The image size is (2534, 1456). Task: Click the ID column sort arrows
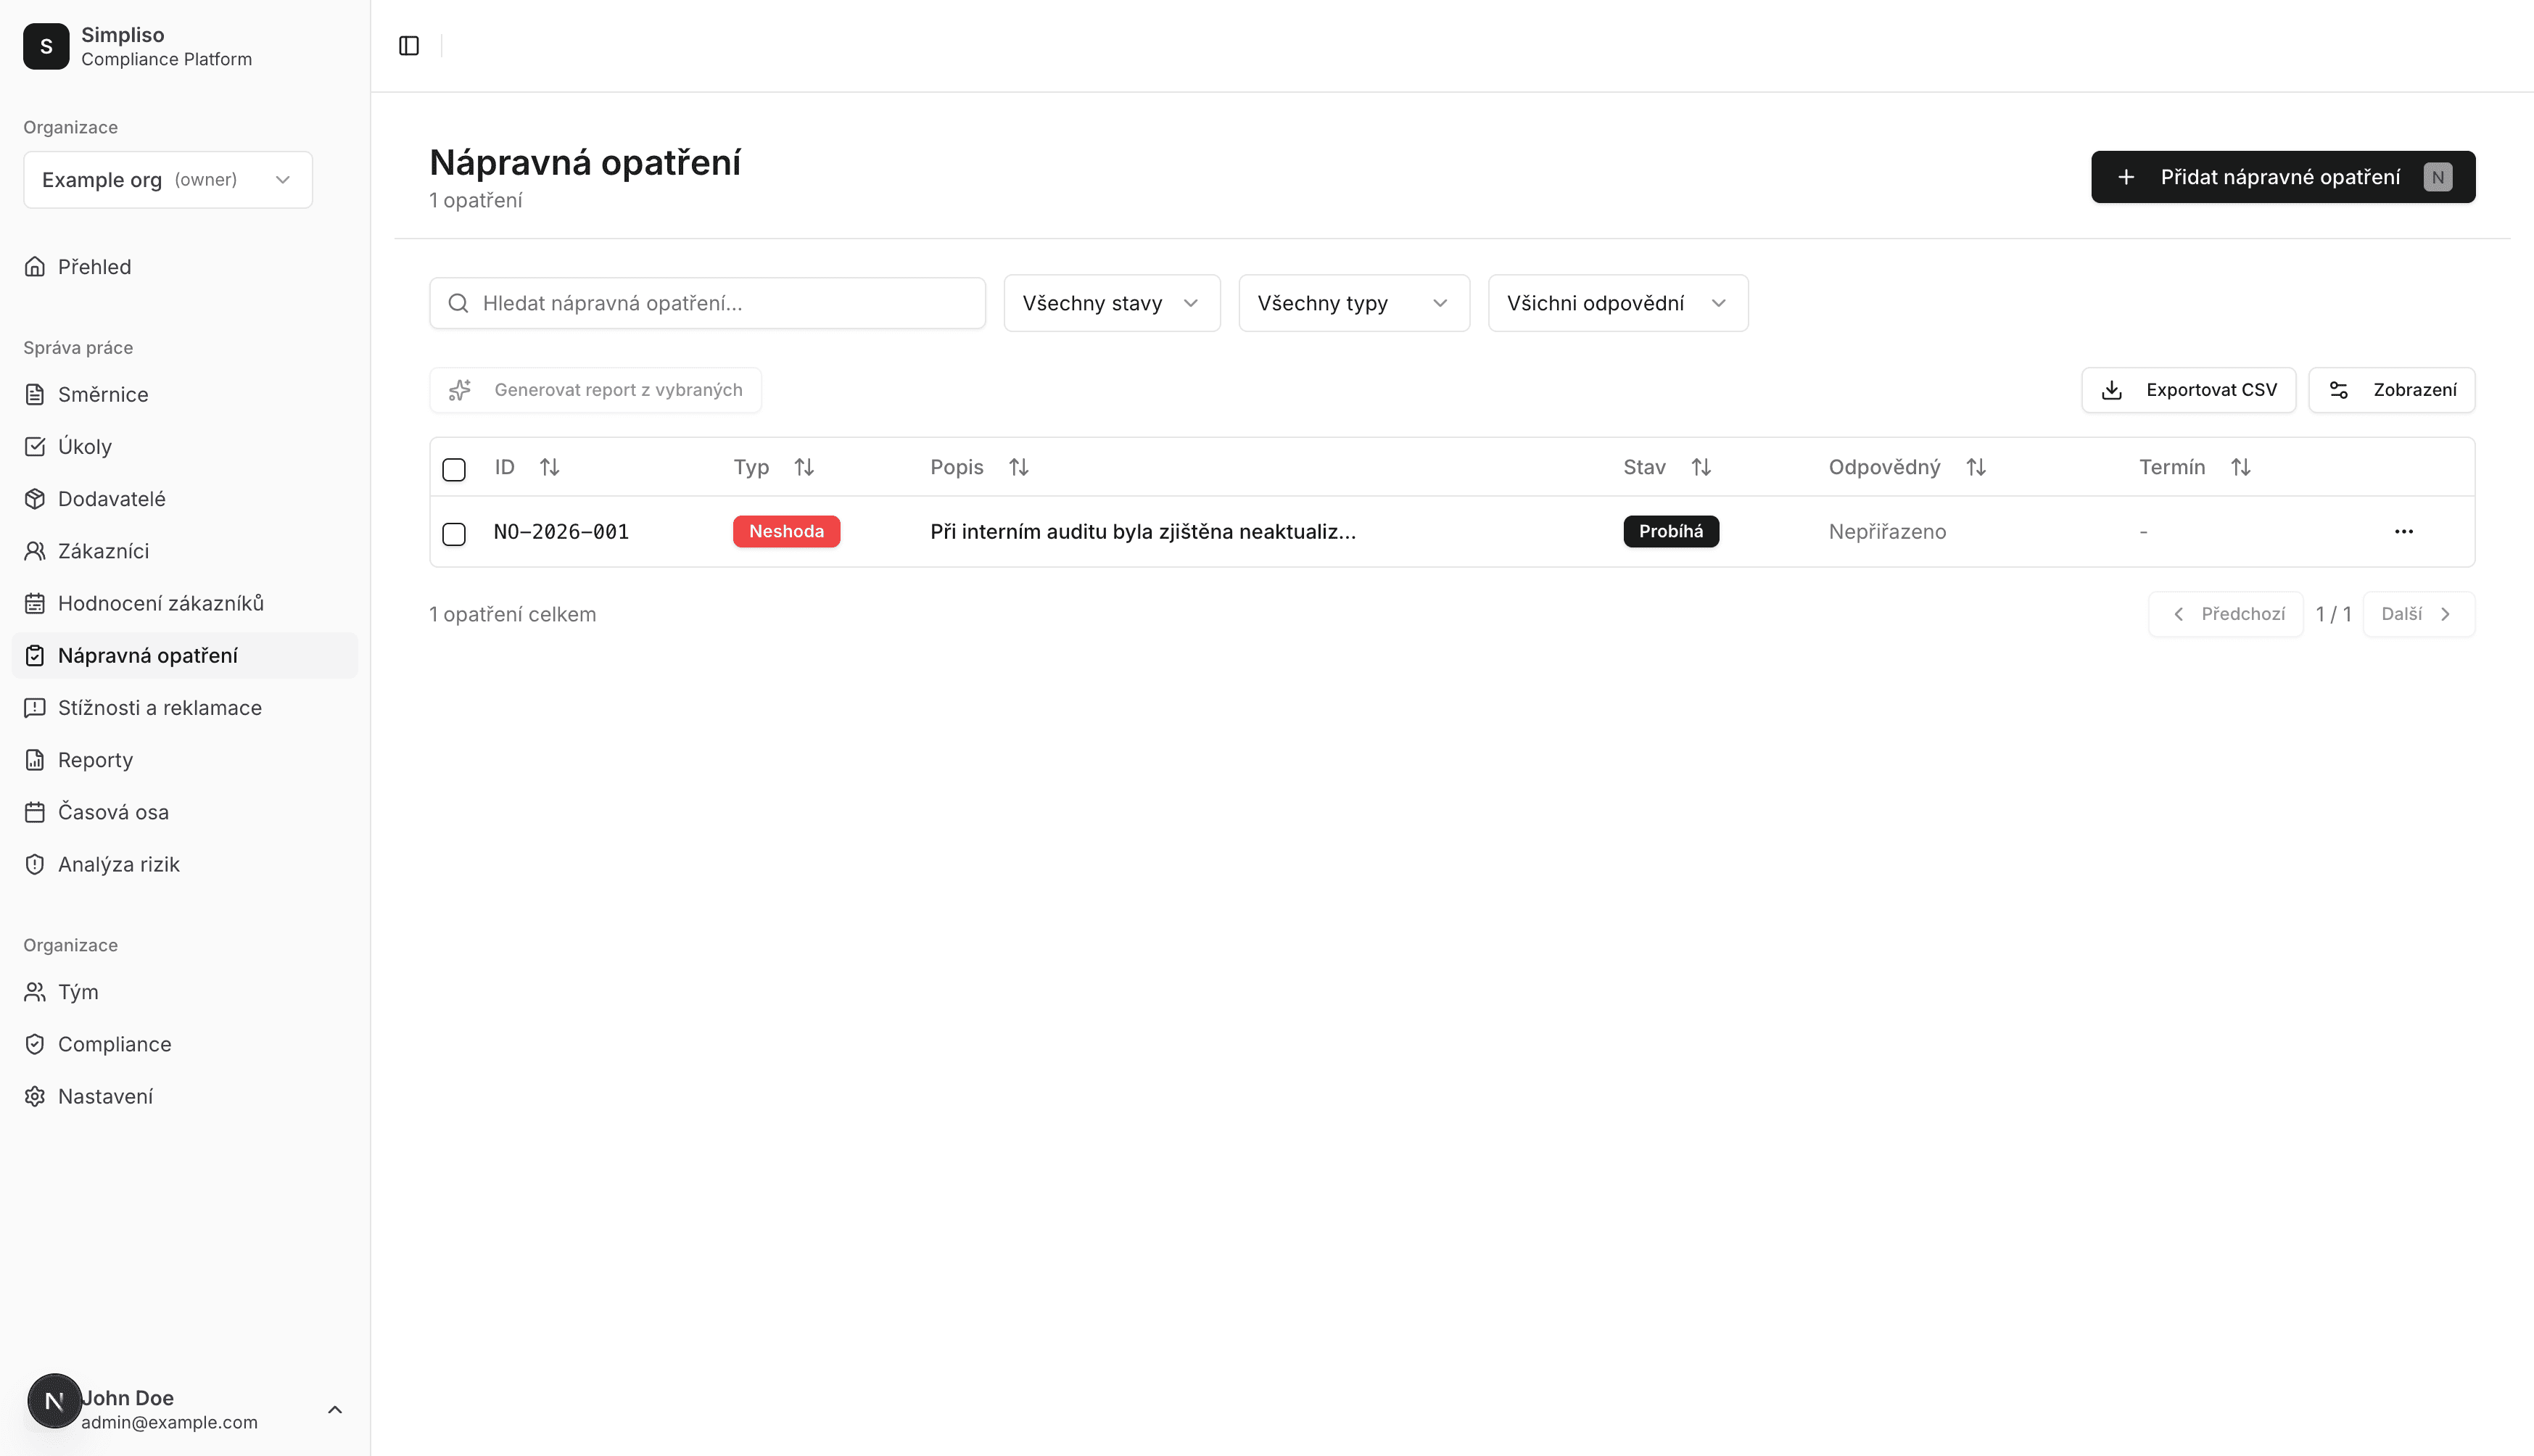[x=549, y=468]
